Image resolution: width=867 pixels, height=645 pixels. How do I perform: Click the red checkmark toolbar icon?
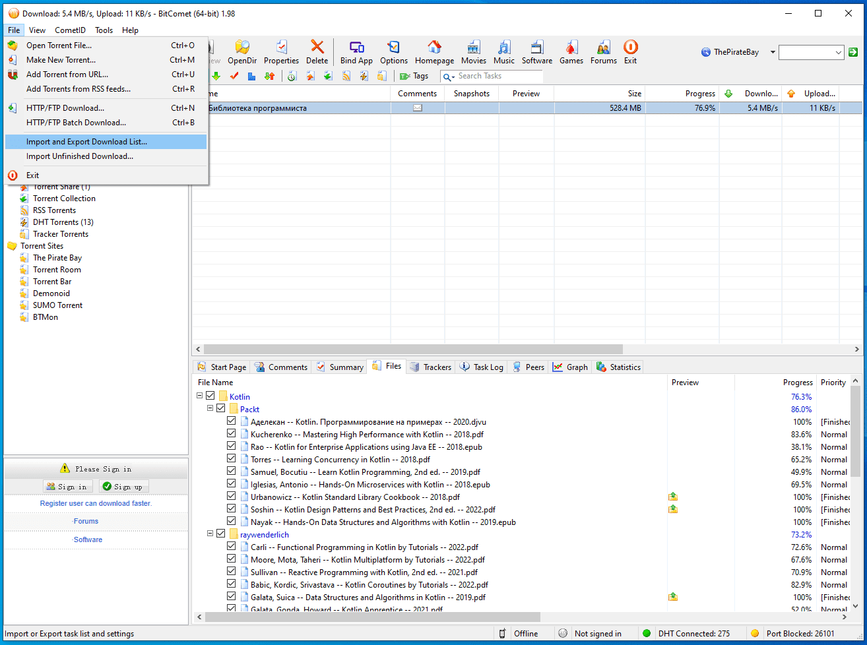point(234,77)
